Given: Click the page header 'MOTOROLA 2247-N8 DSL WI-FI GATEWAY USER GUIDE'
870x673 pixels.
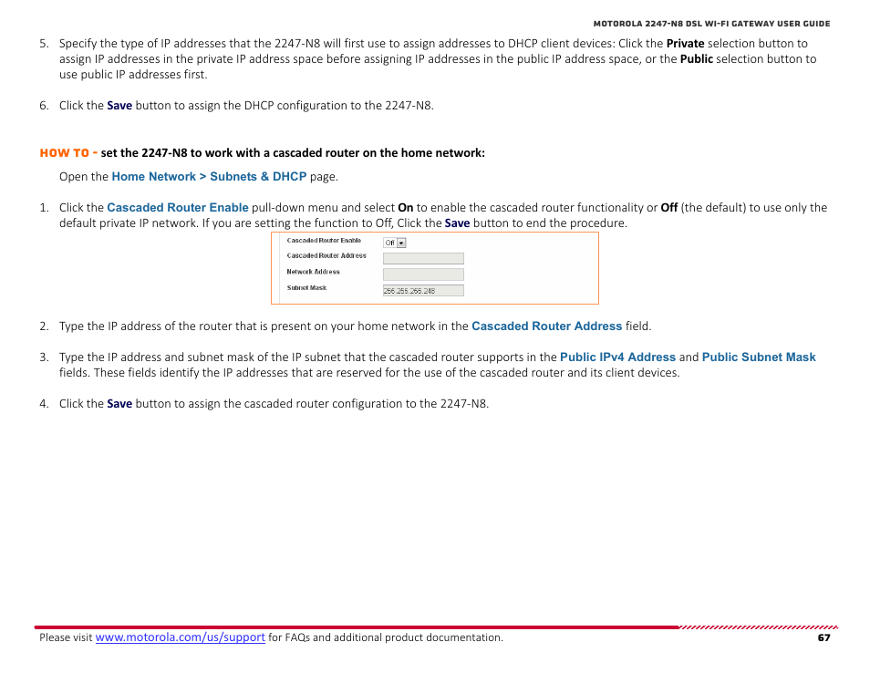Looking at the screenshot, I should 711,24.
